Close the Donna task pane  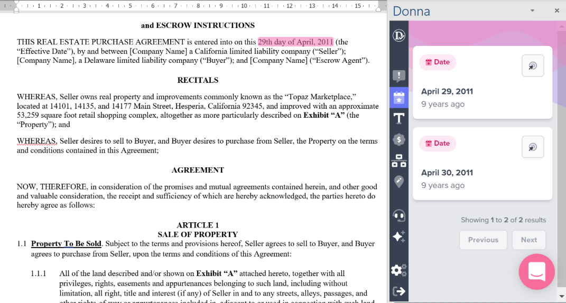point(557,11)
